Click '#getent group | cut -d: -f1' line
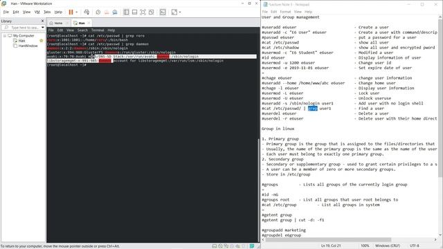Viewport: 443px width, 249px height. tap(293, 220)
